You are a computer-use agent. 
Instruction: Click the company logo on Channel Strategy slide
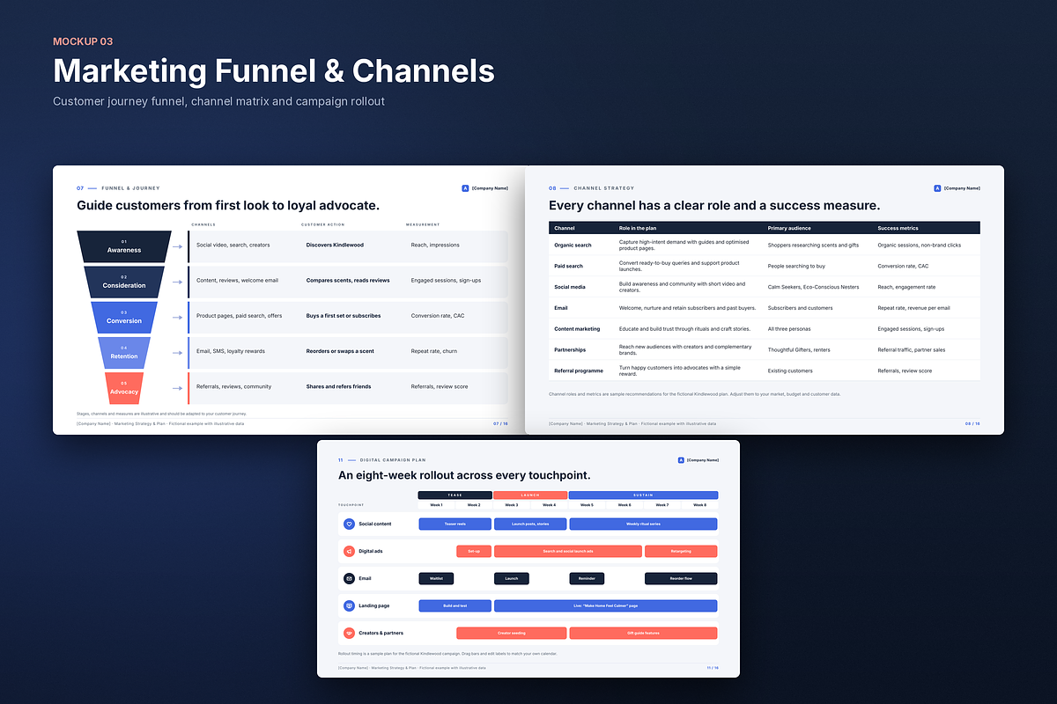point(937,187)
